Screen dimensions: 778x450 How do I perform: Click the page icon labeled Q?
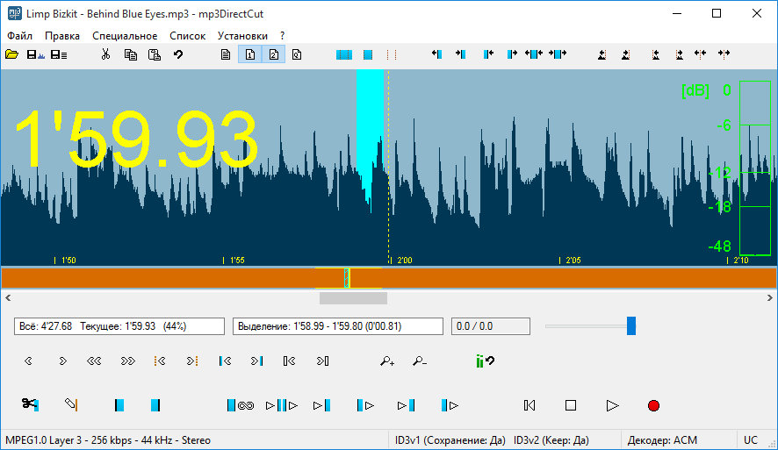297,54
